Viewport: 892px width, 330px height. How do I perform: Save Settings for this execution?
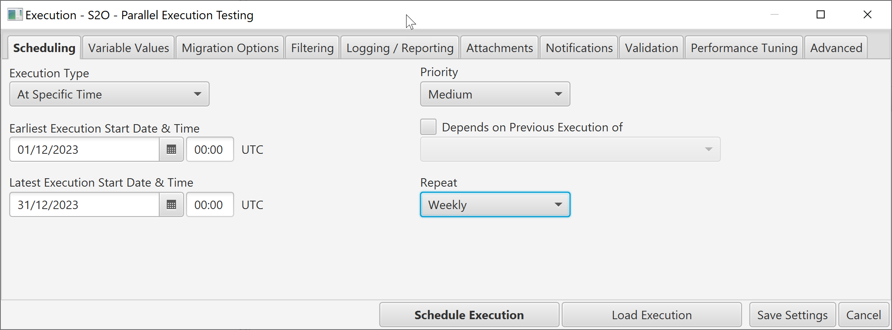(792, 315)
